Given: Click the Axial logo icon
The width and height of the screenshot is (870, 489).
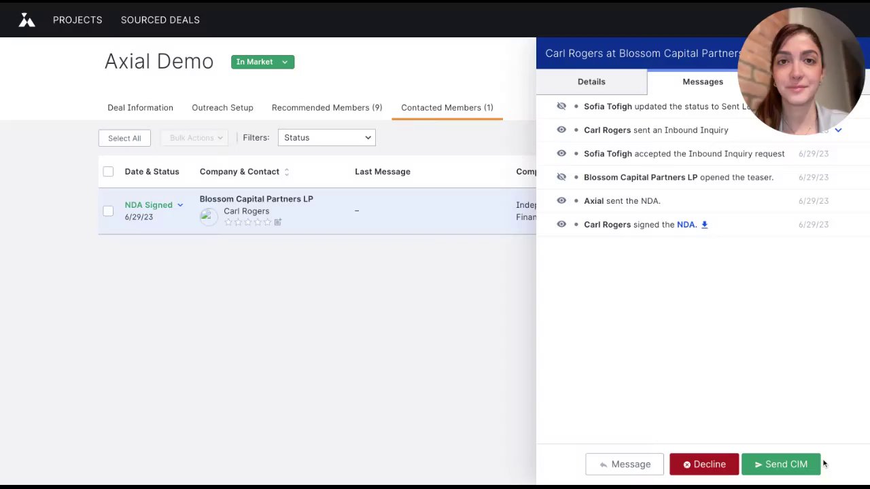Looking at the screenshot, I should (27, 20).
